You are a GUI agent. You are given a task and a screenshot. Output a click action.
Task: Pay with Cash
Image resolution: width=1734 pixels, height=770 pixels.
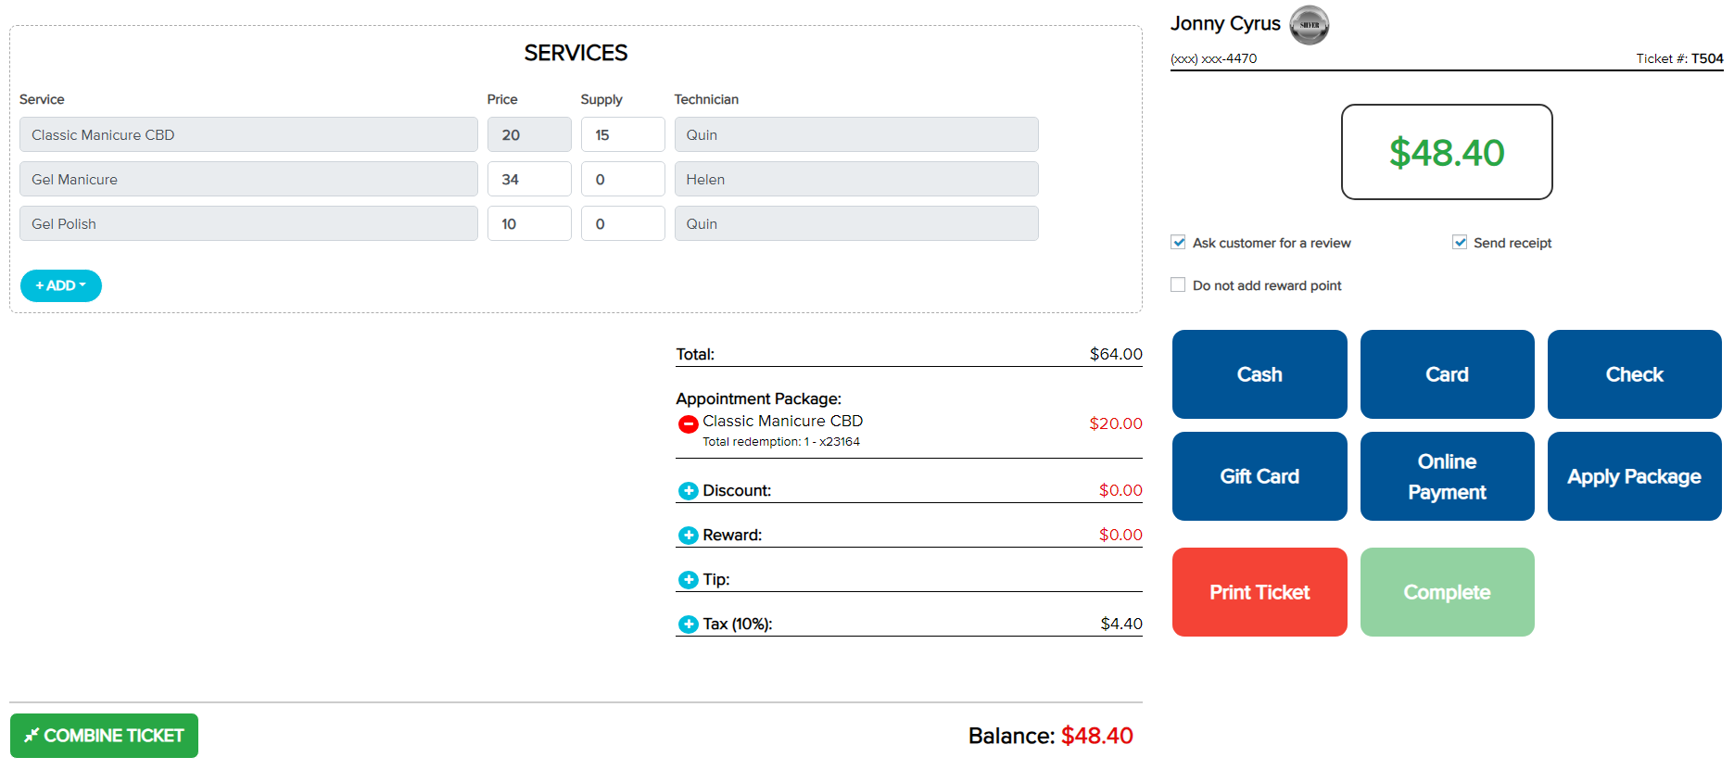coord(1259,374)
